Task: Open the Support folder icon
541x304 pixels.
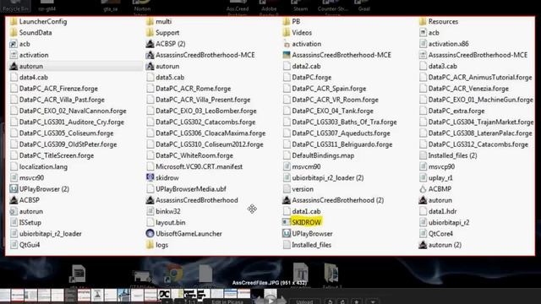Action: coord(150,33)
